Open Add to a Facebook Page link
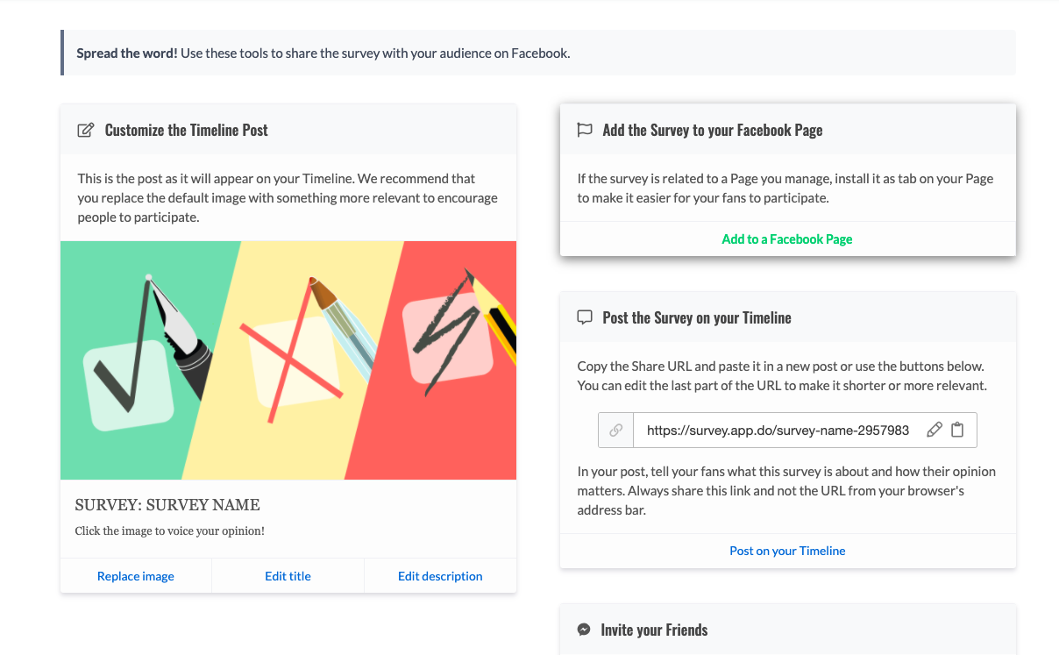 click(x=787, y=239)
